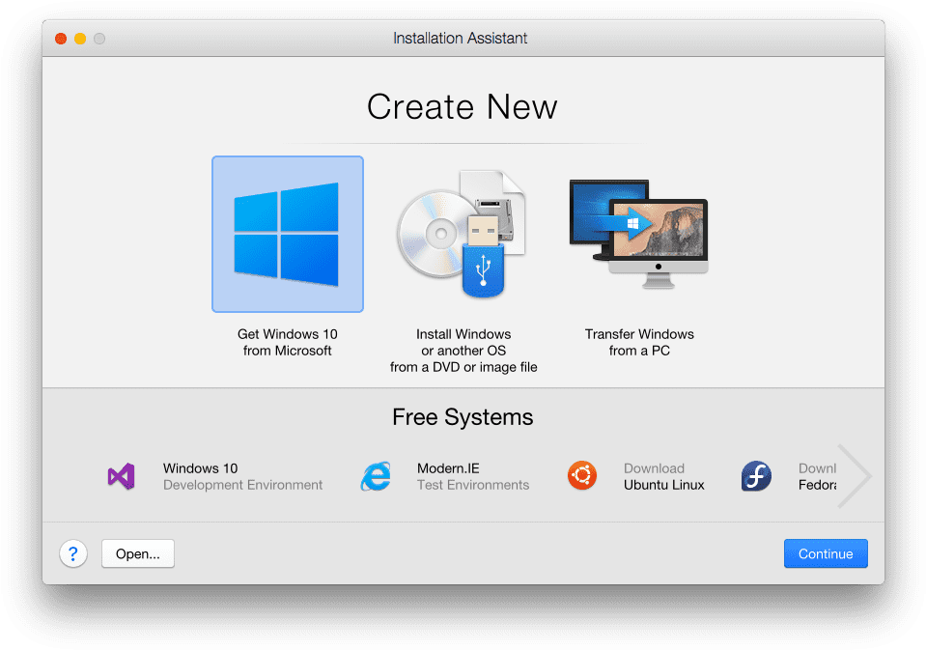Viewport: 926px width, 650px height.
Task: Click the Visual Studio icon for Windows 10
Action: click(x=121, y=476)
